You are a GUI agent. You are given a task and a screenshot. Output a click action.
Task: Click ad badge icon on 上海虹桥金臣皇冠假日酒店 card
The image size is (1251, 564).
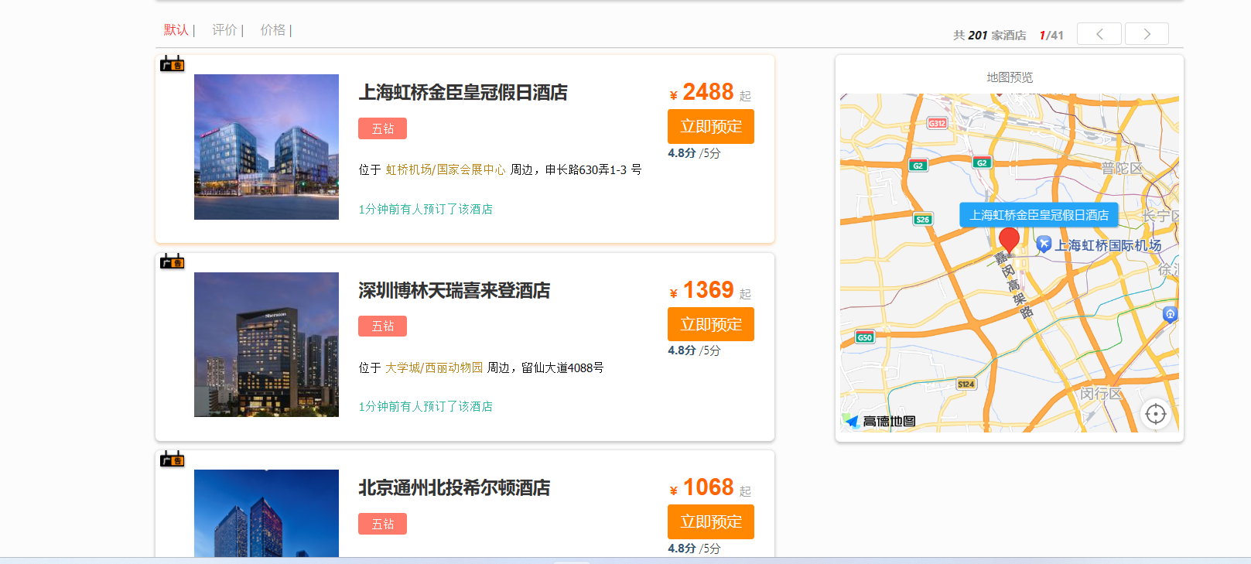coord(173,64)
